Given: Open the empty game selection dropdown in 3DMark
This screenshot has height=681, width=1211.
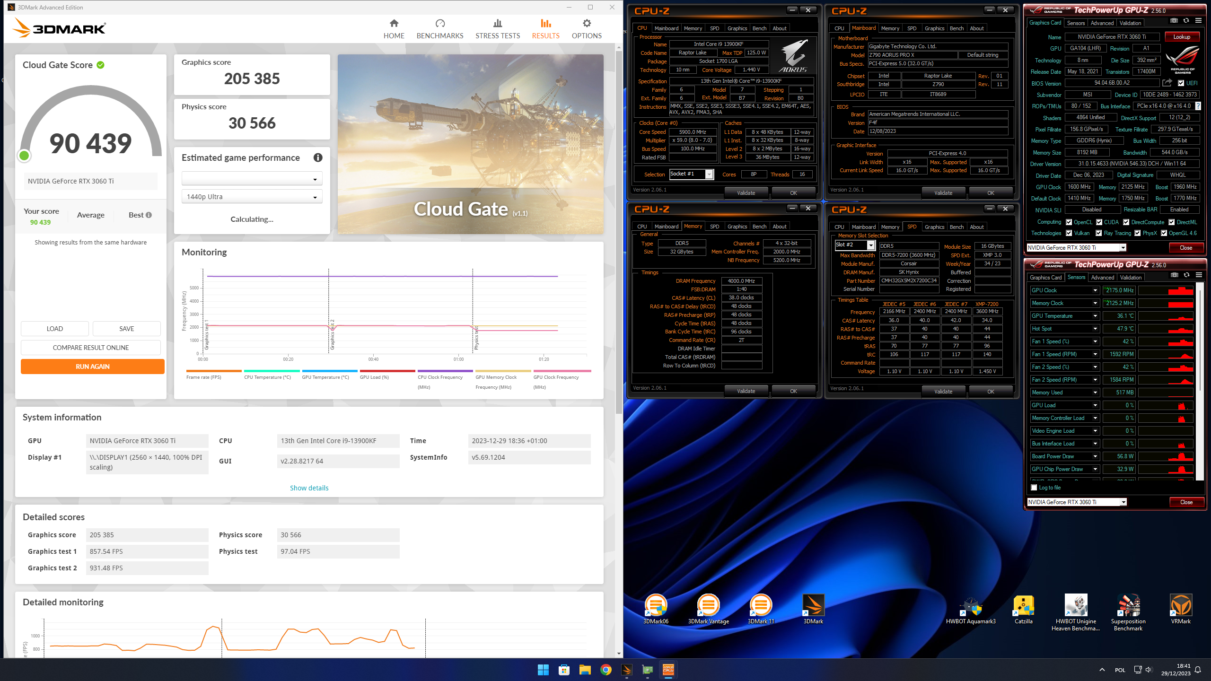Looking at the screenshot, I should pos(252,179).
